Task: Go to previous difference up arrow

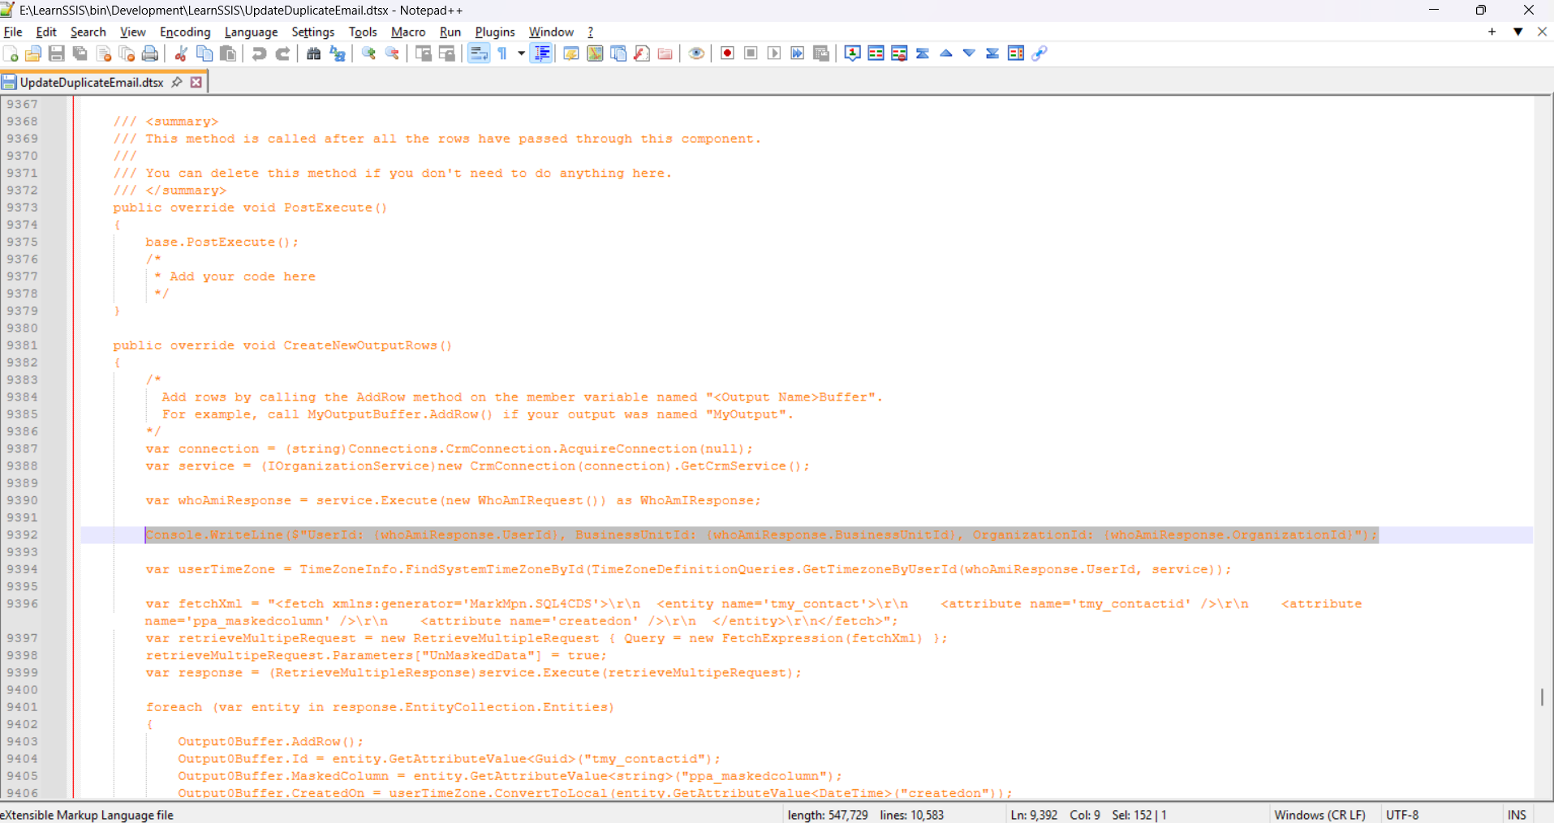Action: click(946, 54)
